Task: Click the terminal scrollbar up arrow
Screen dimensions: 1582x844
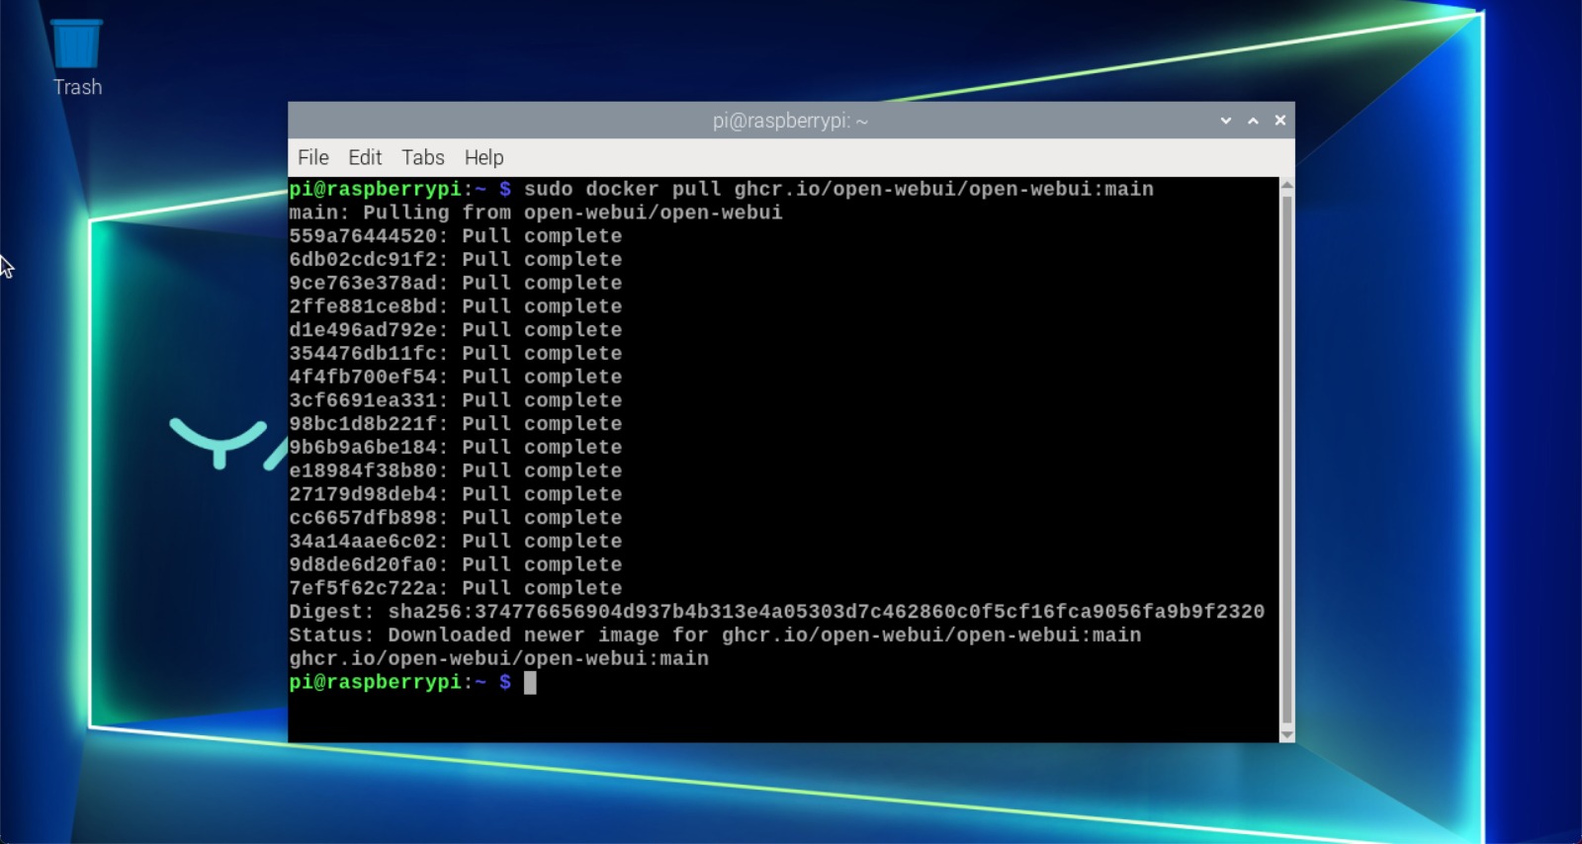Action: 1287,185
